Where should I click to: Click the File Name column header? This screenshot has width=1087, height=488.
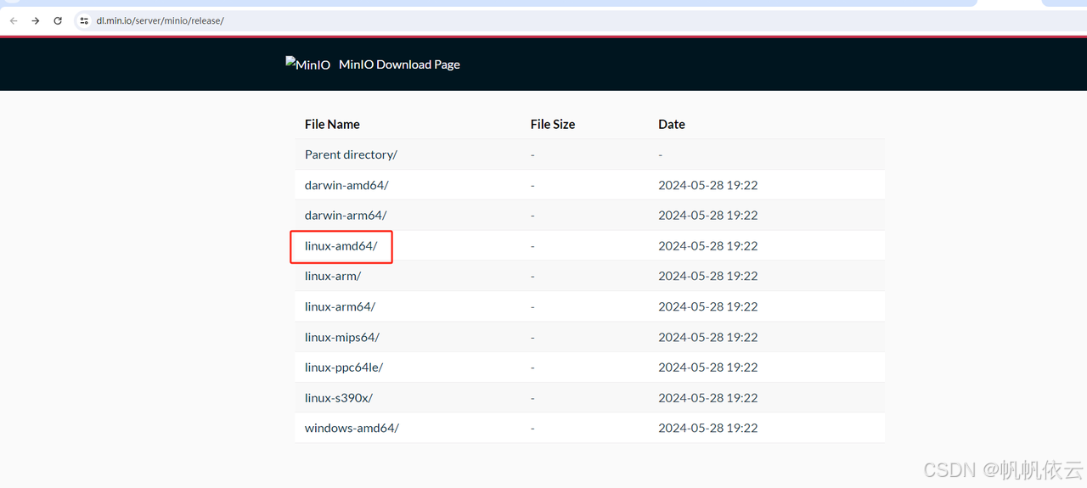click(x=332, y=124)
